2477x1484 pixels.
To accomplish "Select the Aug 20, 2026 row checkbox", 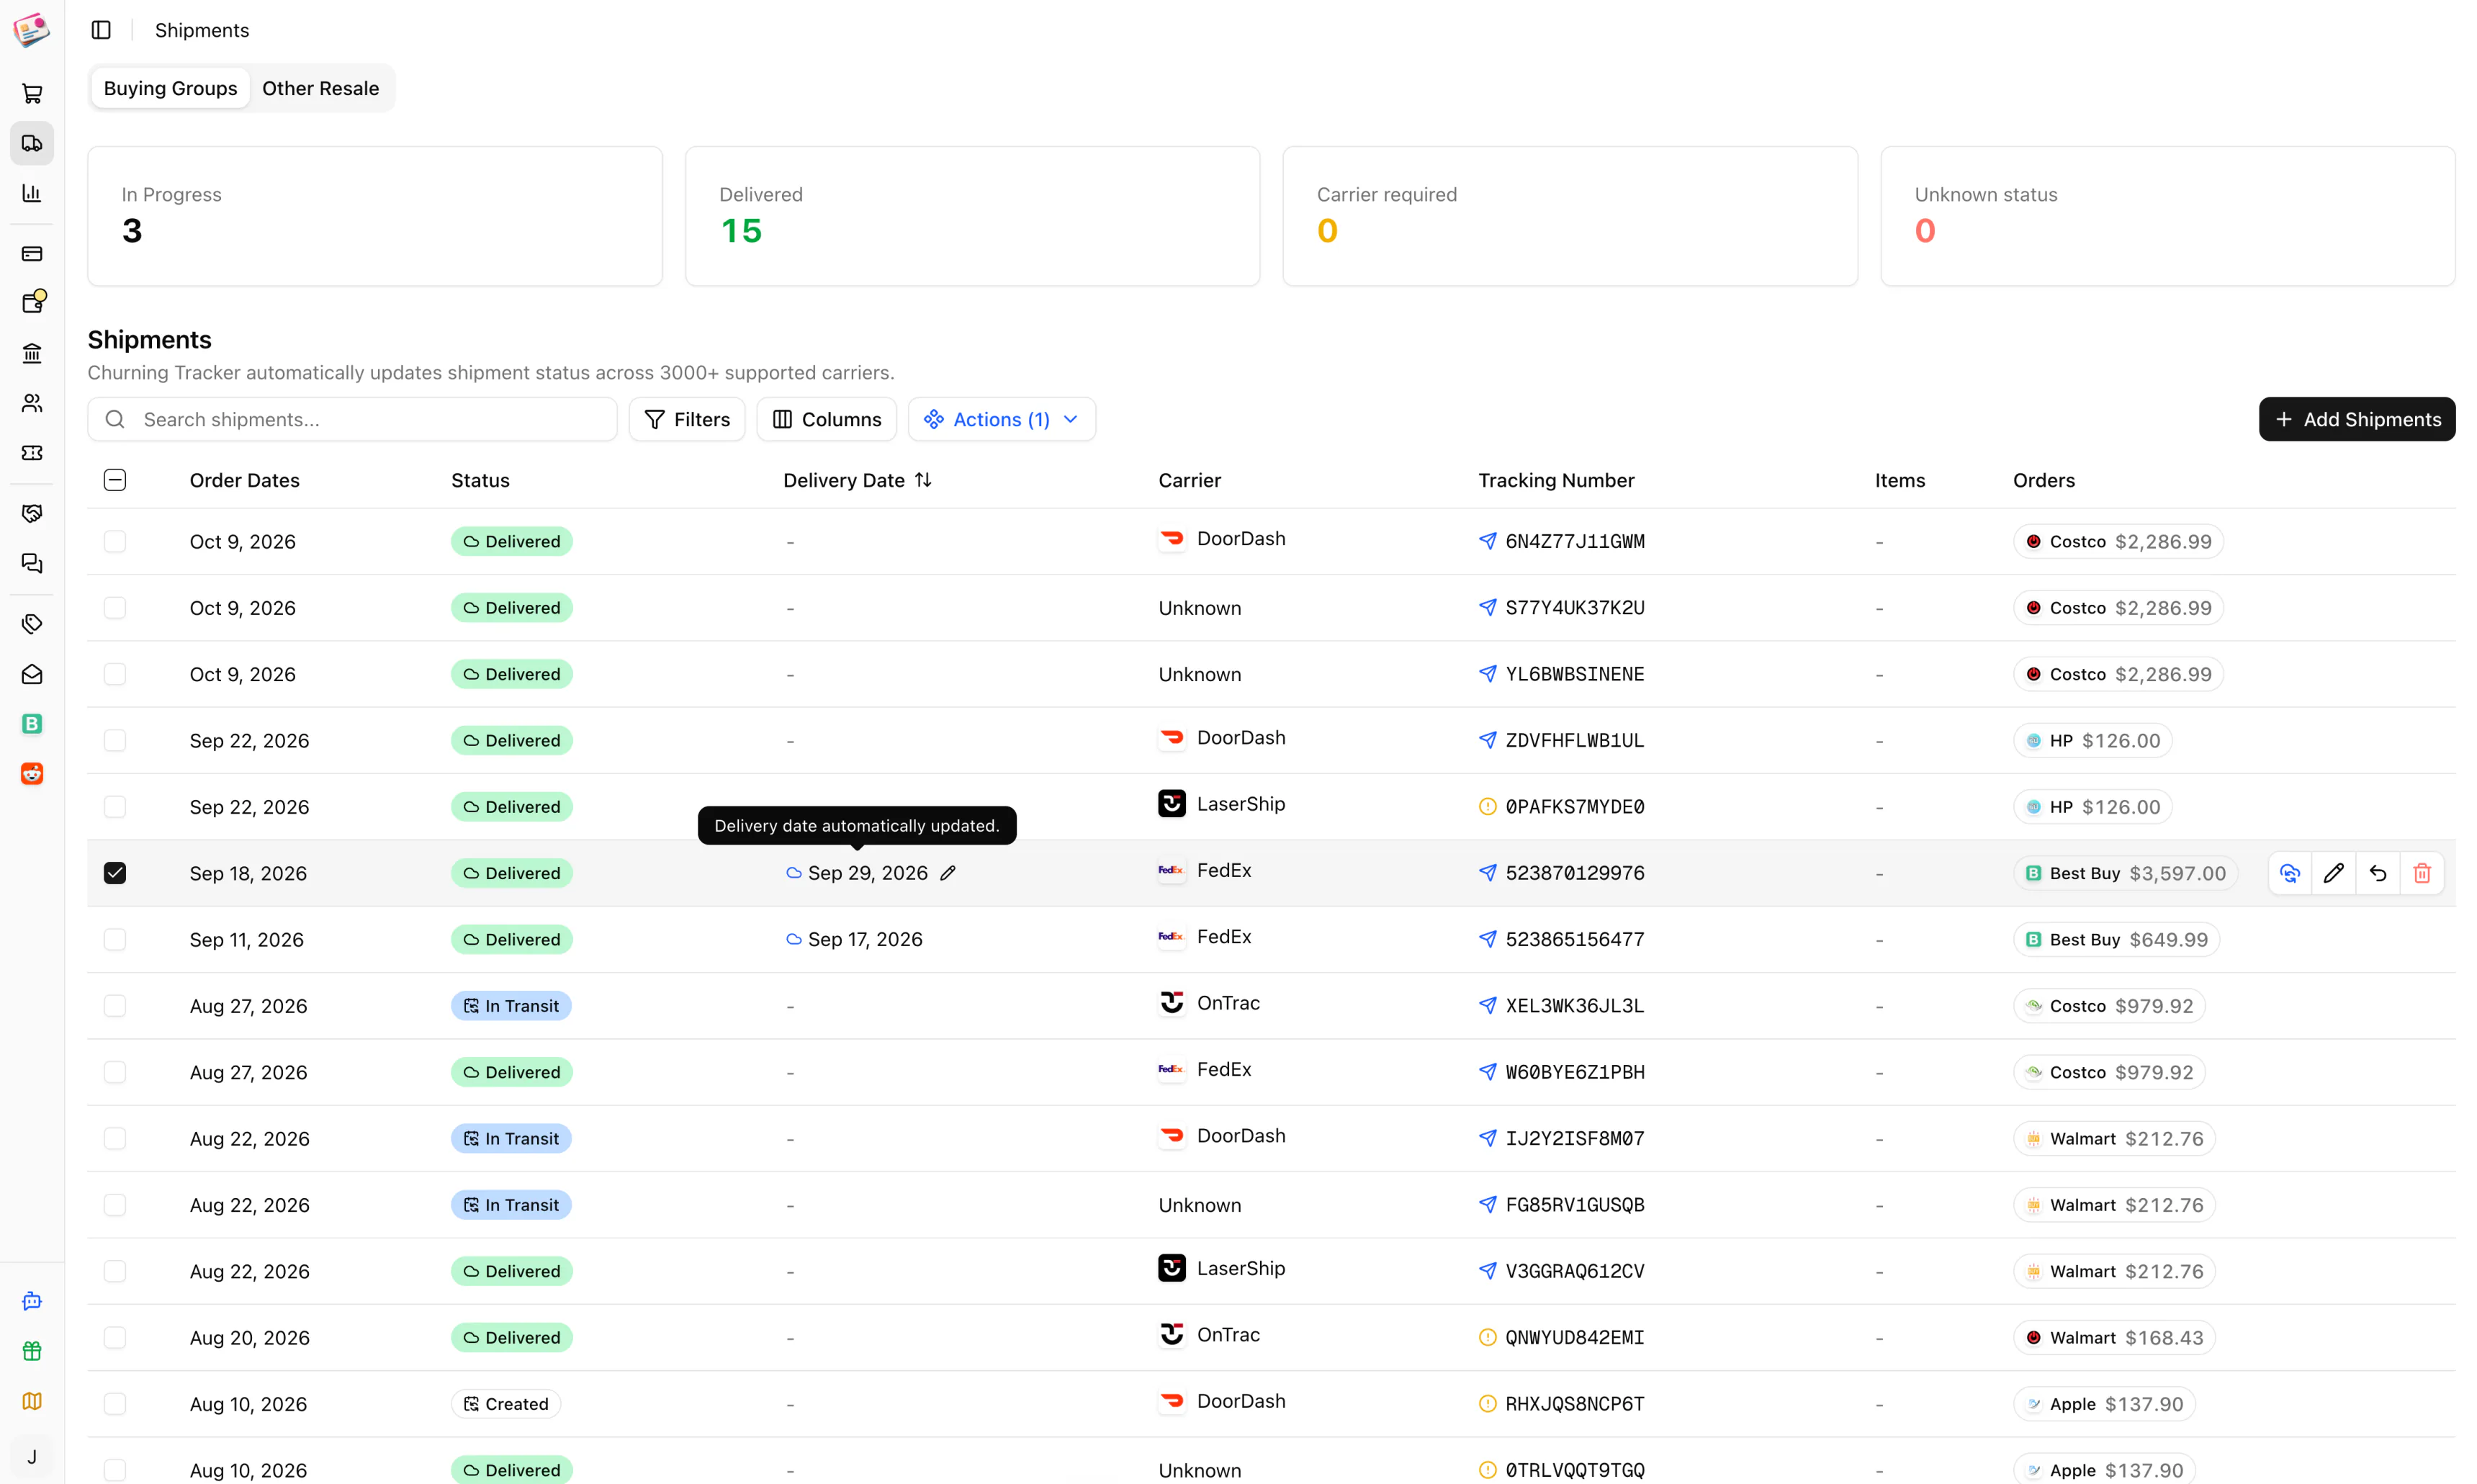I will point(115,1338).
